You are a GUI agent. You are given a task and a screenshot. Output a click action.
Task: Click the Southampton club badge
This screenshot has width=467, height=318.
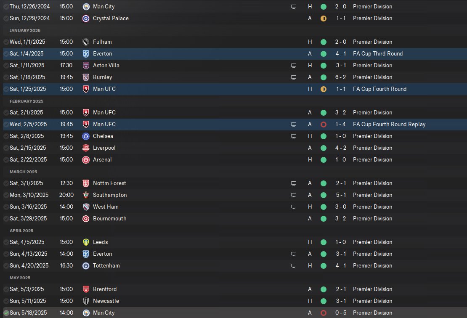click(86, 195)
